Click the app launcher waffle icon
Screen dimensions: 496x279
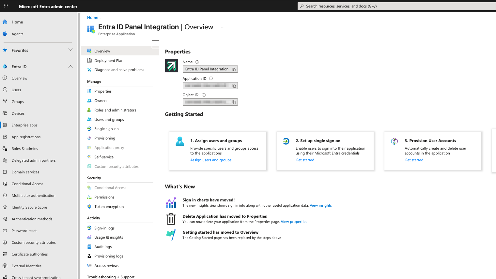(x=6, y=6)
